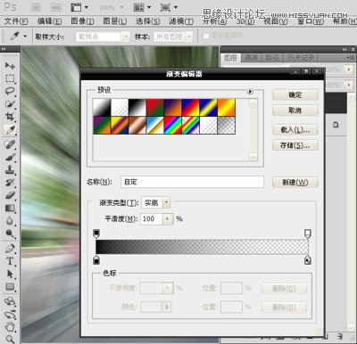Click the gradient name input field
This screenshot has width=357, height=344.
[x=193, y=182]
